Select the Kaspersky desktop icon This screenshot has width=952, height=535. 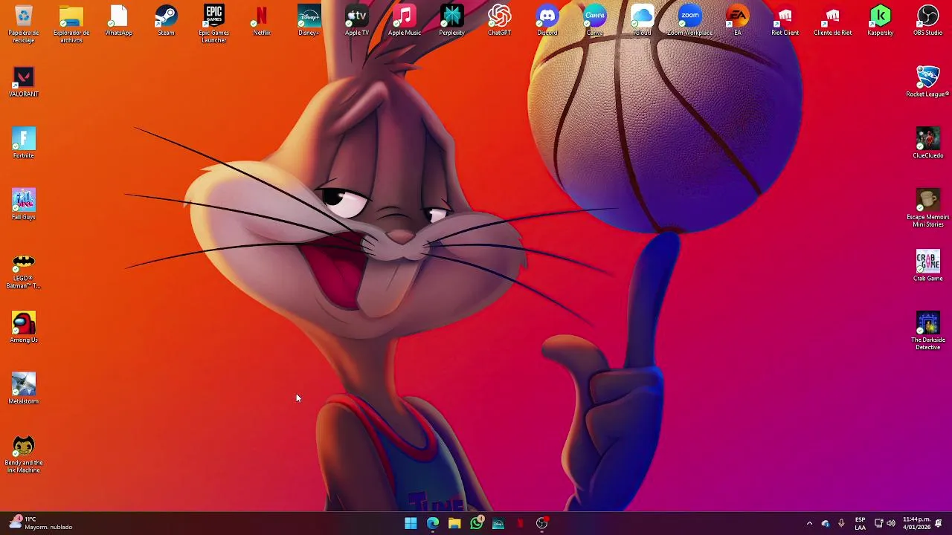click(x=880, y=21)
